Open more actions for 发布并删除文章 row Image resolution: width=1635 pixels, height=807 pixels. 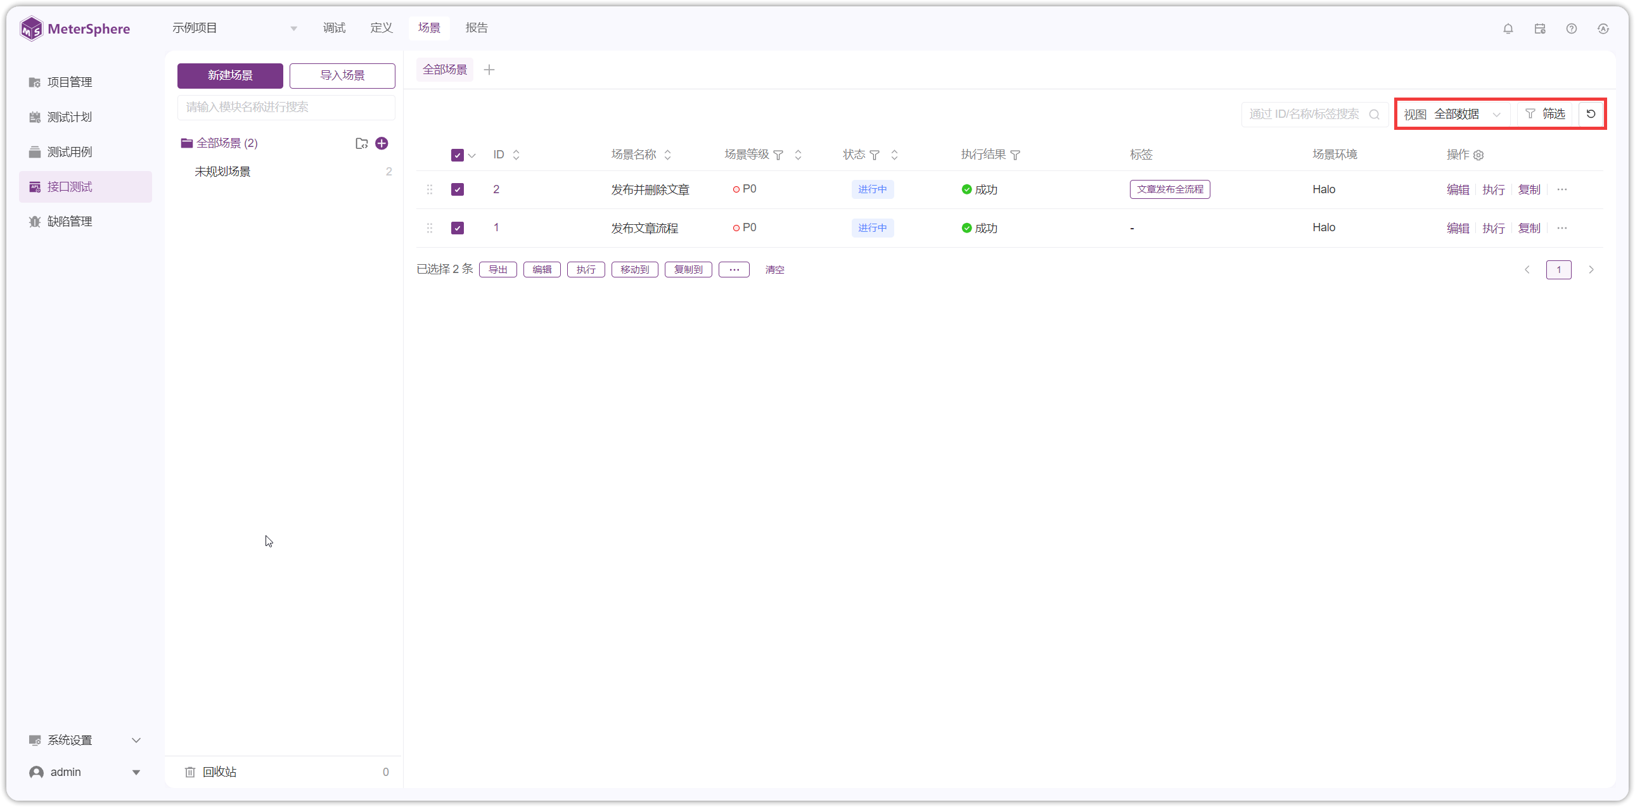(1562, 189)
